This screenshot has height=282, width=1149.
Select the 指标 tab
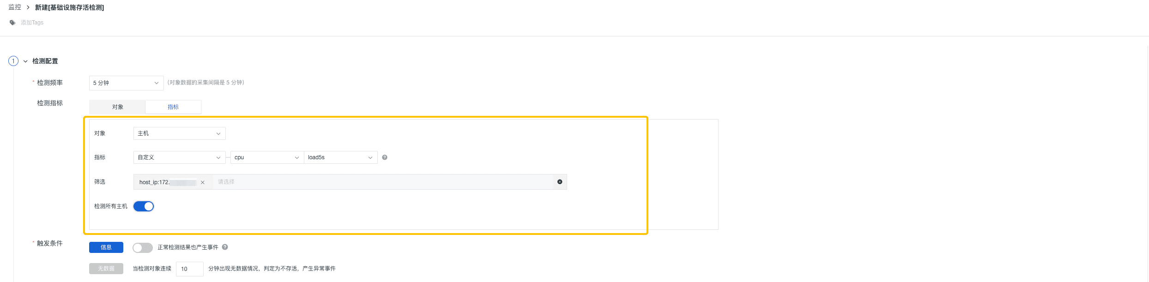pos(173,107)
